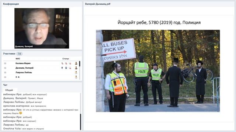The image size is (236, 132).
Task: Click participant name О А
Action: (17, 77)
